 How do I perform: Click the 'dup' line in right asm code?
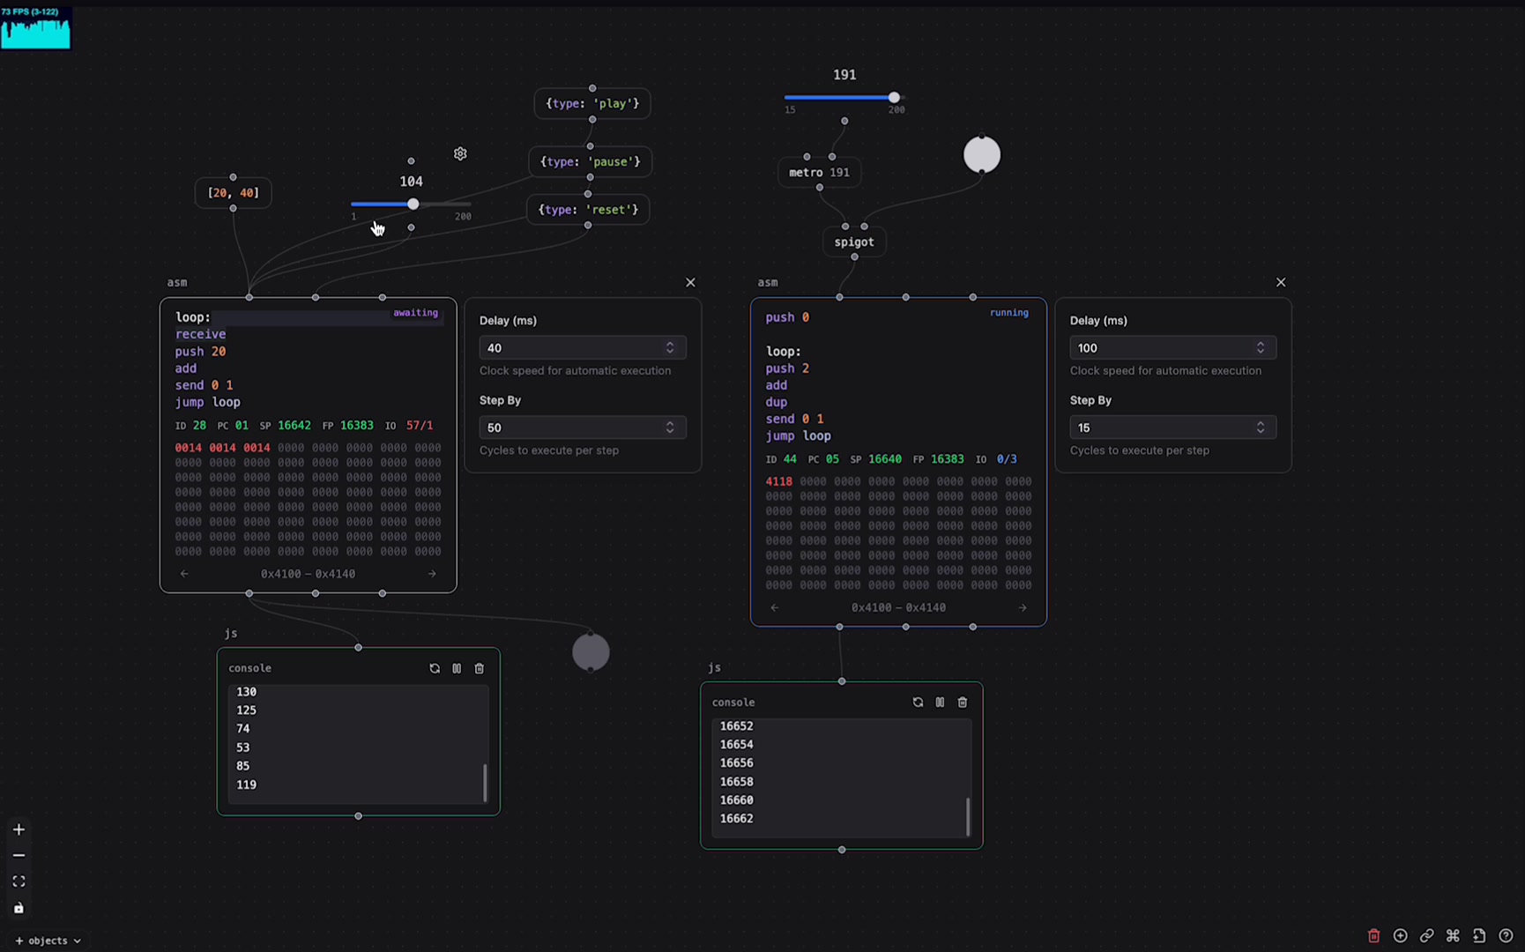[777, 402]
